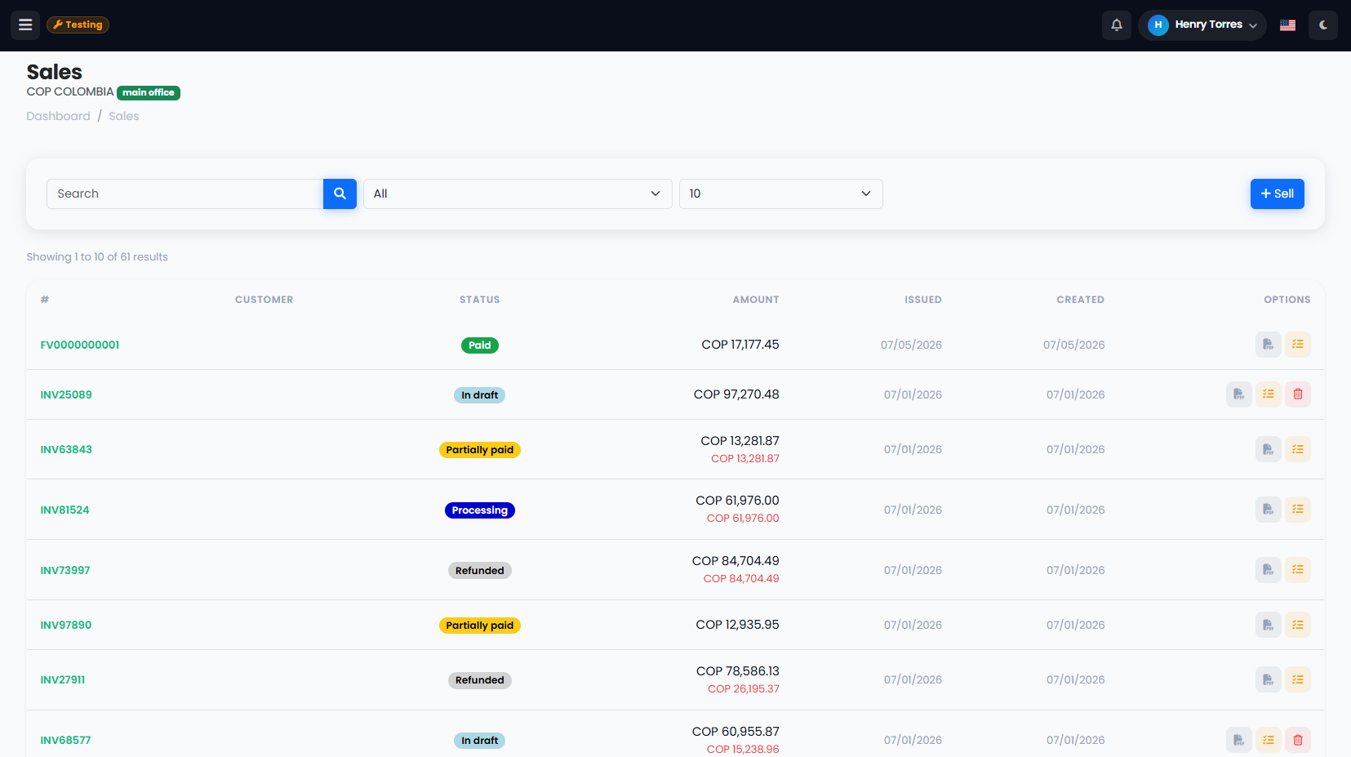The width and height of the screenshot is (1351, 757).
Task: Open details list for INV73997
Action: (1297, 570)
